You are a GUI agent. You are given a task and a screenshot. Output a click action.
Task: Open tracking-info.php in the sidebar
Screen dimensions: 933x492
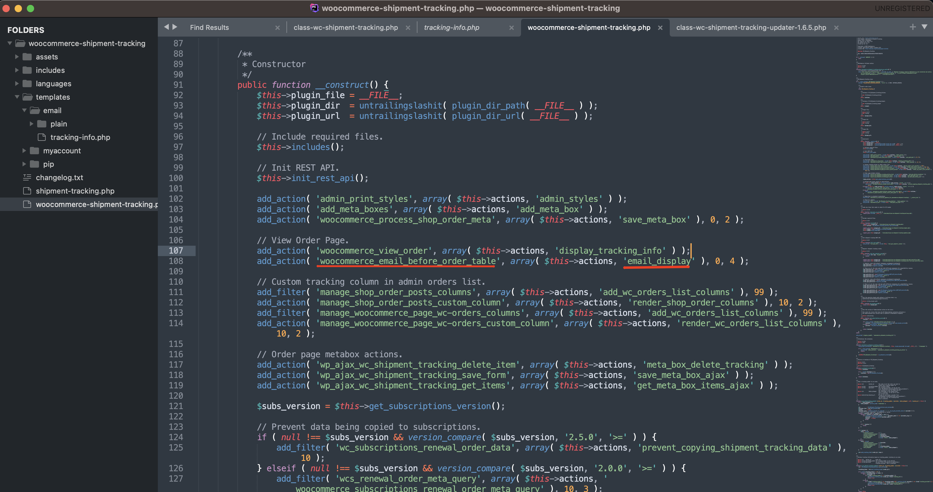pos(80,137)
